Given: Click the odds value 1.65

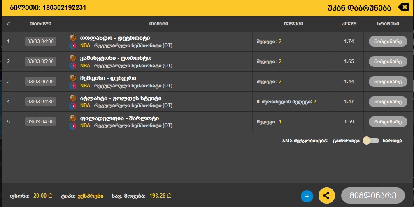Looking at the screenshot, I should pos(349,61).
